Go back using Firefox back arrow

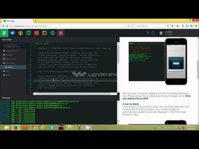tap(3, 26)
